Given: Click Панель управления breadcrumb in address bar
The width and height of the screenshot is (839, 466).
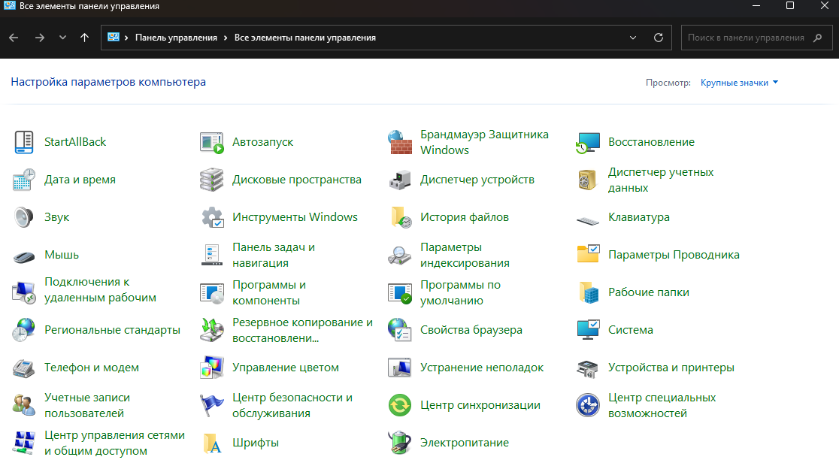Looking at the screenshot, I should point(176,38).
